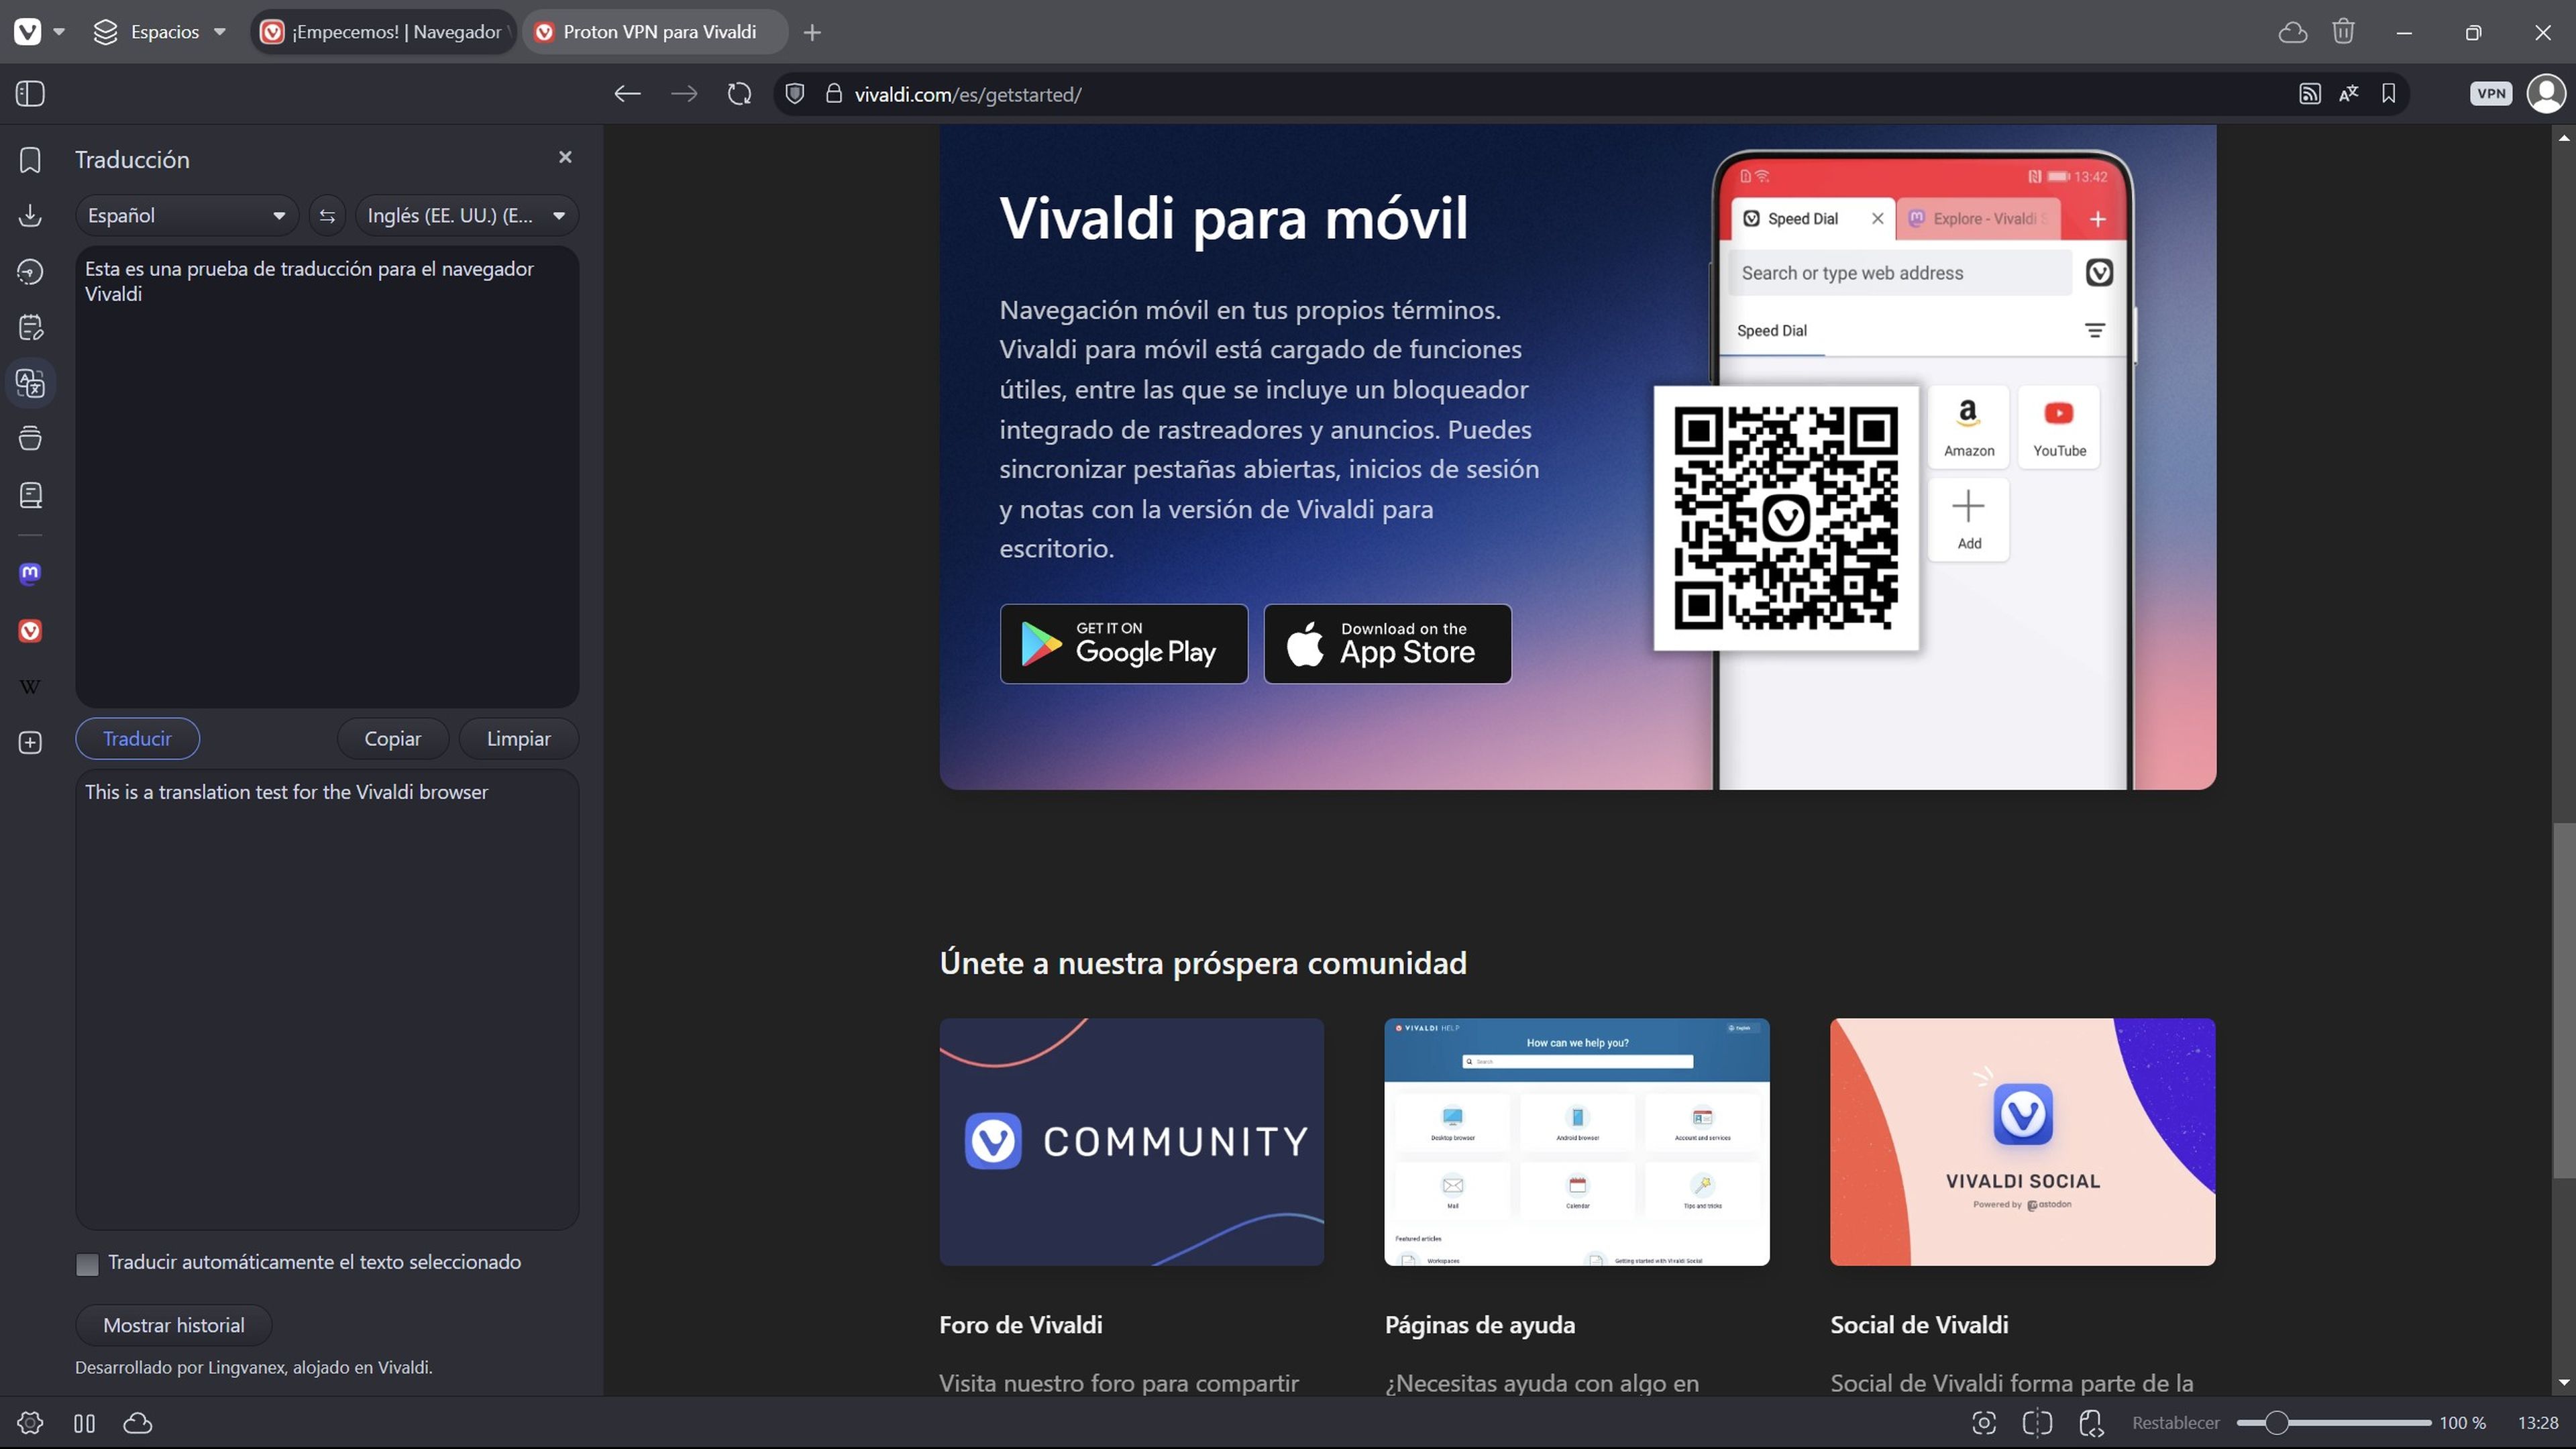Open the Mastodon web panel
This screenshot has height=1449, width=2576.
coord(30,573)
